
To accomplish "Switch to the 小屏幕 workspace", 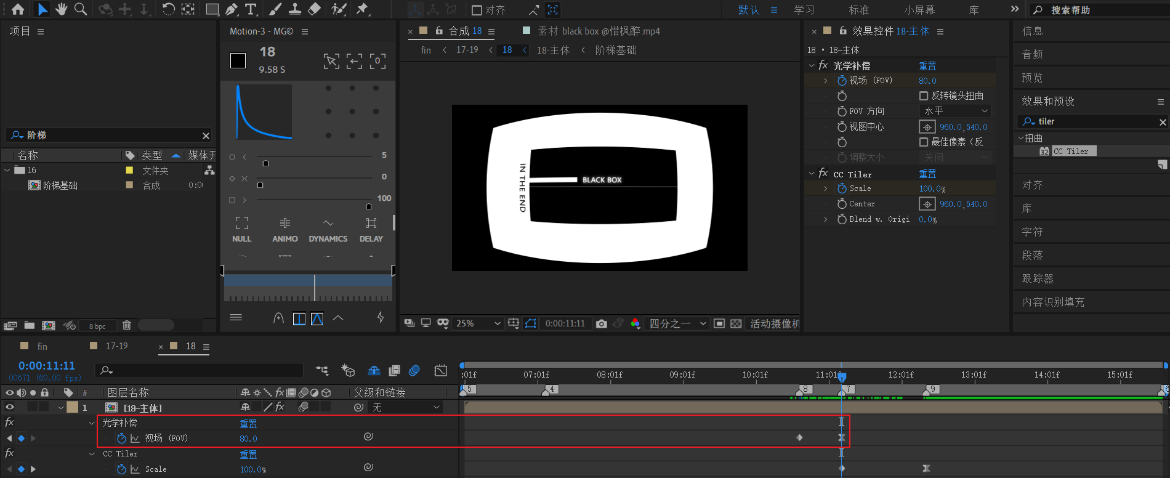I will tap(919, 10).
